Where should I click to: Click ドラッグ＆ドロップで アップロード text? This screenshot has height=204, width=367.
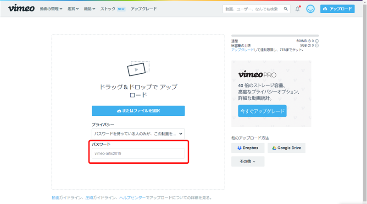coord(138,91)
